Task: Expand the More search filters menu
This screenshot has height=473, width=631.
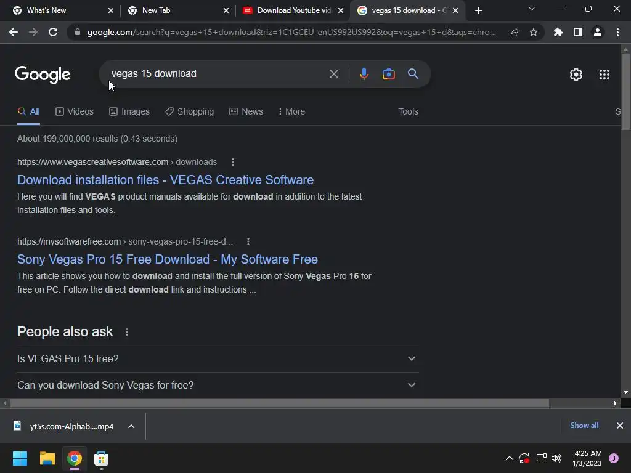Action: pos(291,111)
